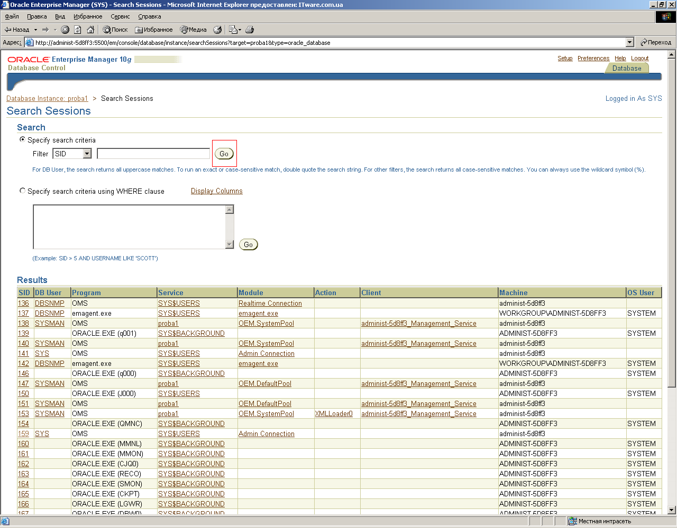Screen dimensions: 677x528
Task: Select 'Specify search criteria' radio button
Action: 22,139
